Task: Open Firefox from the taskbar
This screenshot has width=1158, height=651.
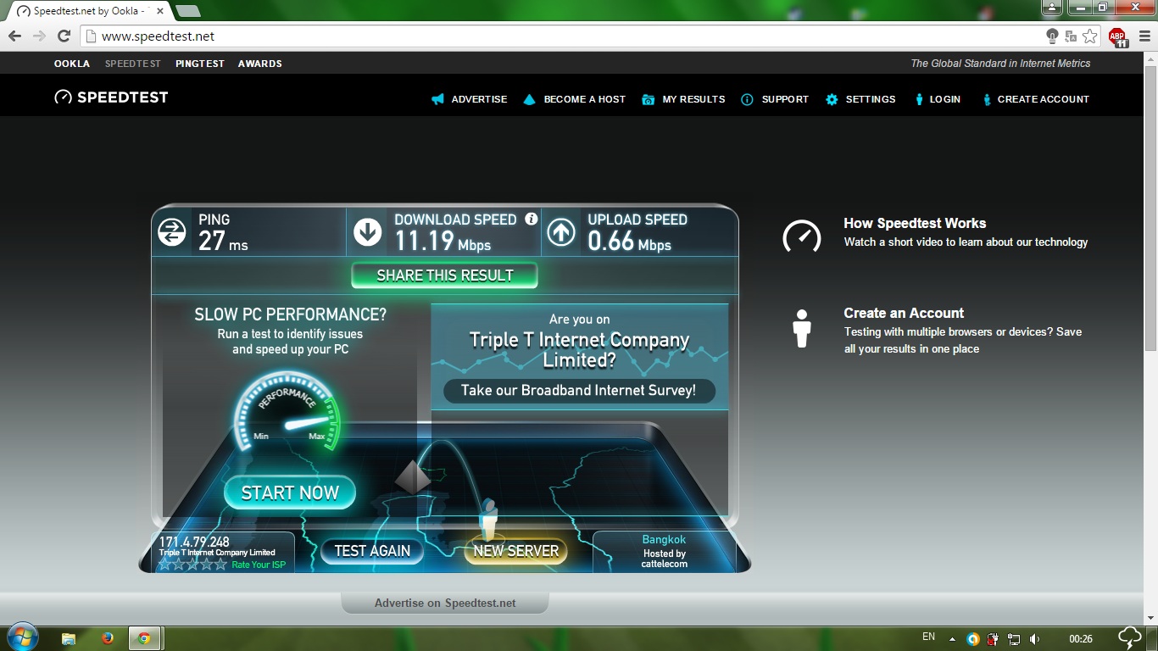Action: [x=107, y=638]
